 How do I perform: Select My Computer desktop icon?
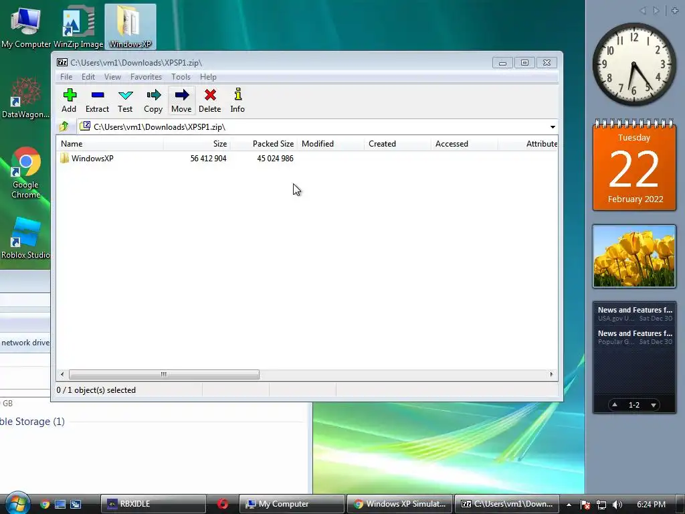(x=26, y=27)
